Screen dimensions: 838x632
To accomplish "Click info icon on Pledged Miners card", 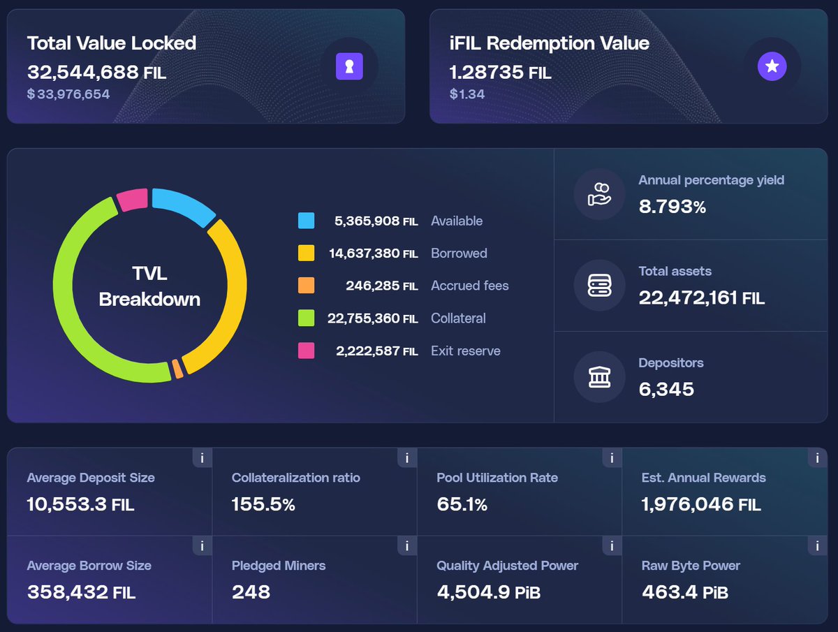I will point(406,546).
